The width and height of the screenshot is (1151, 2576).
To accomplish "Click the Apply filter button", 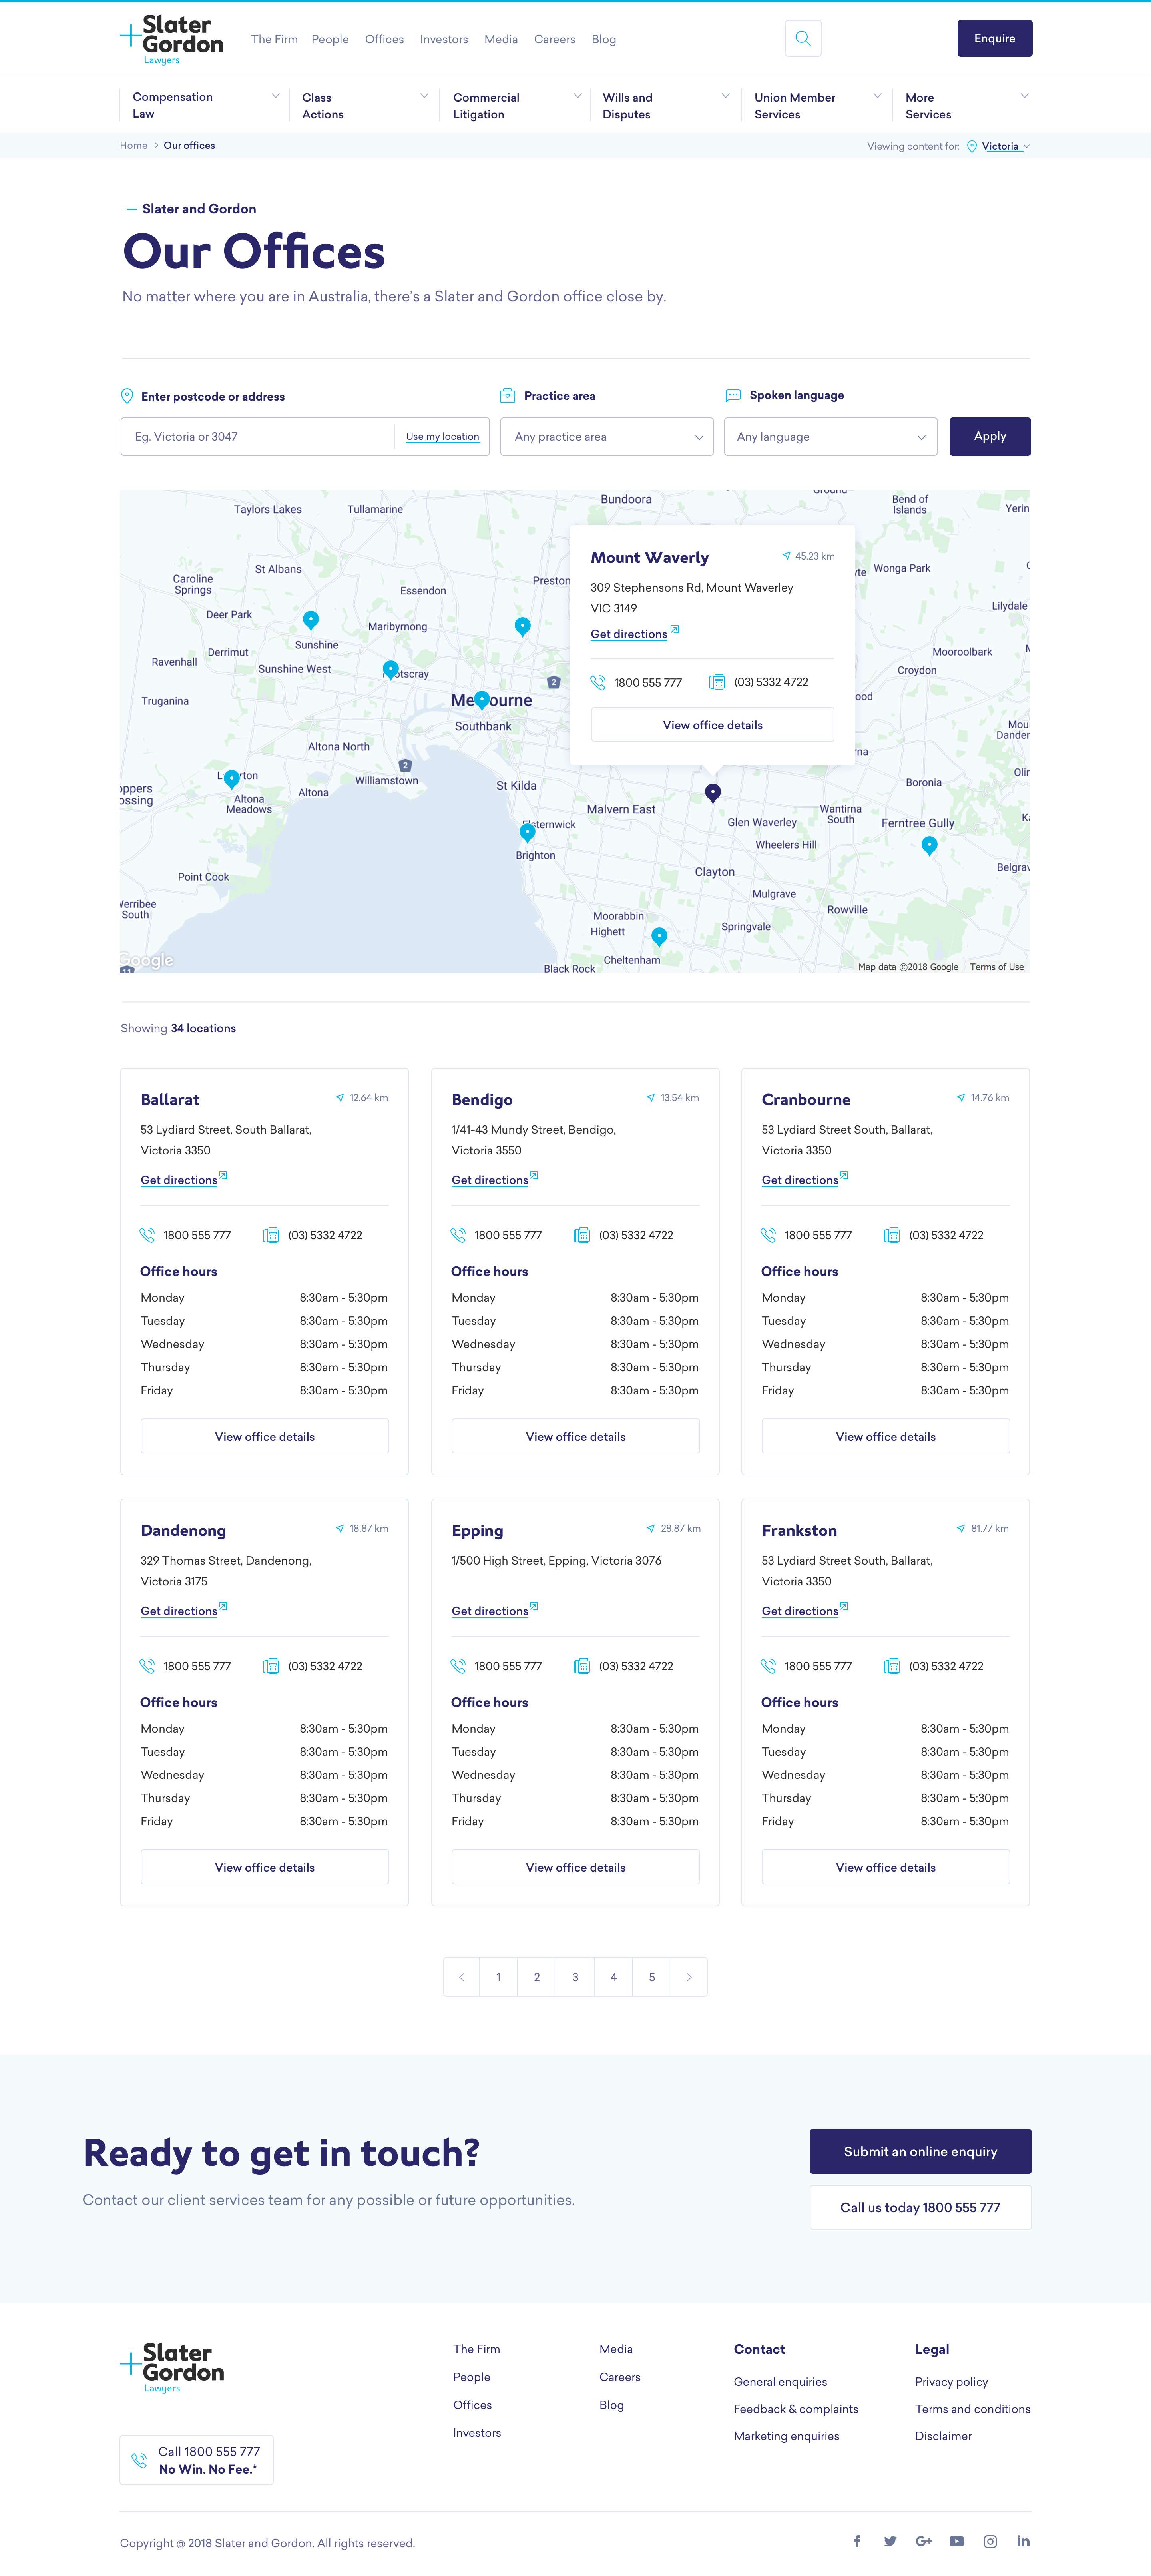I will point(990,436).
